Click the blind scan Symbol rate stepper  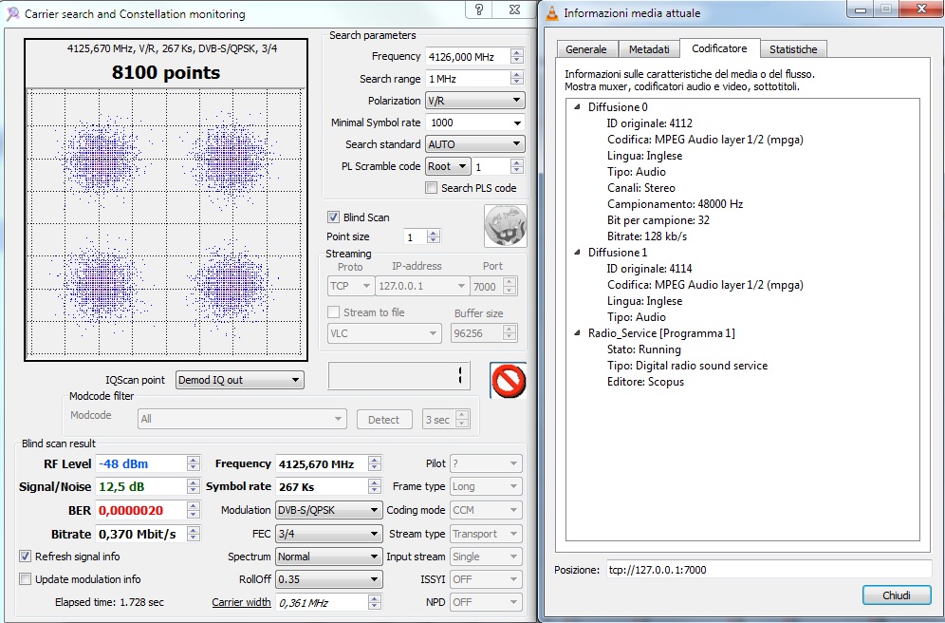pos(374,486)
